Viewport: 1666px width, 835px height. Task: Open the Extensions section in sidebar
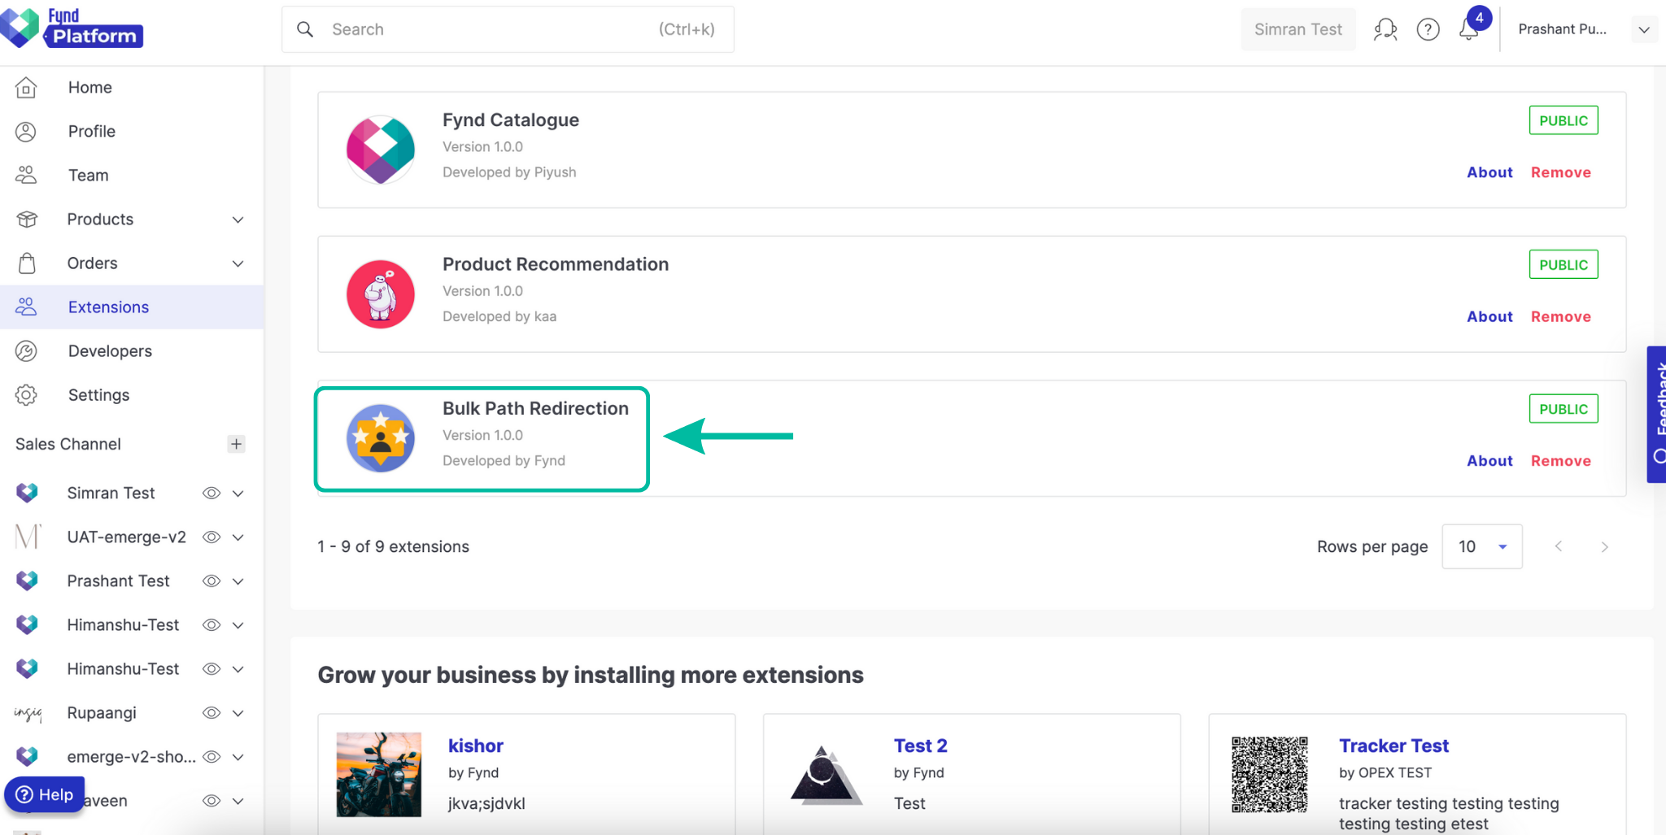[x=108, y=307]
